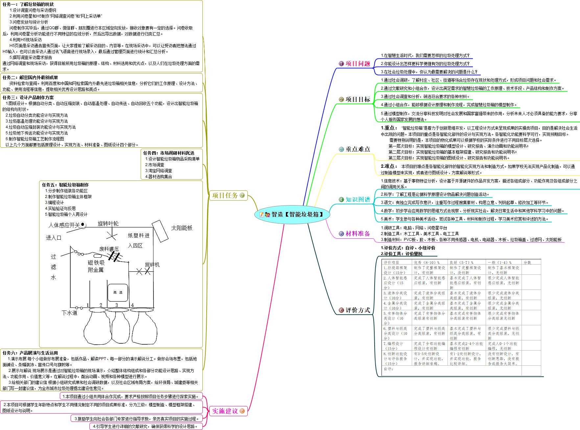The width and height of the screenshot is (580, 430).
Task: Click the 任务二:解密国内外最新成果 heading
Action: click(30, 77)
